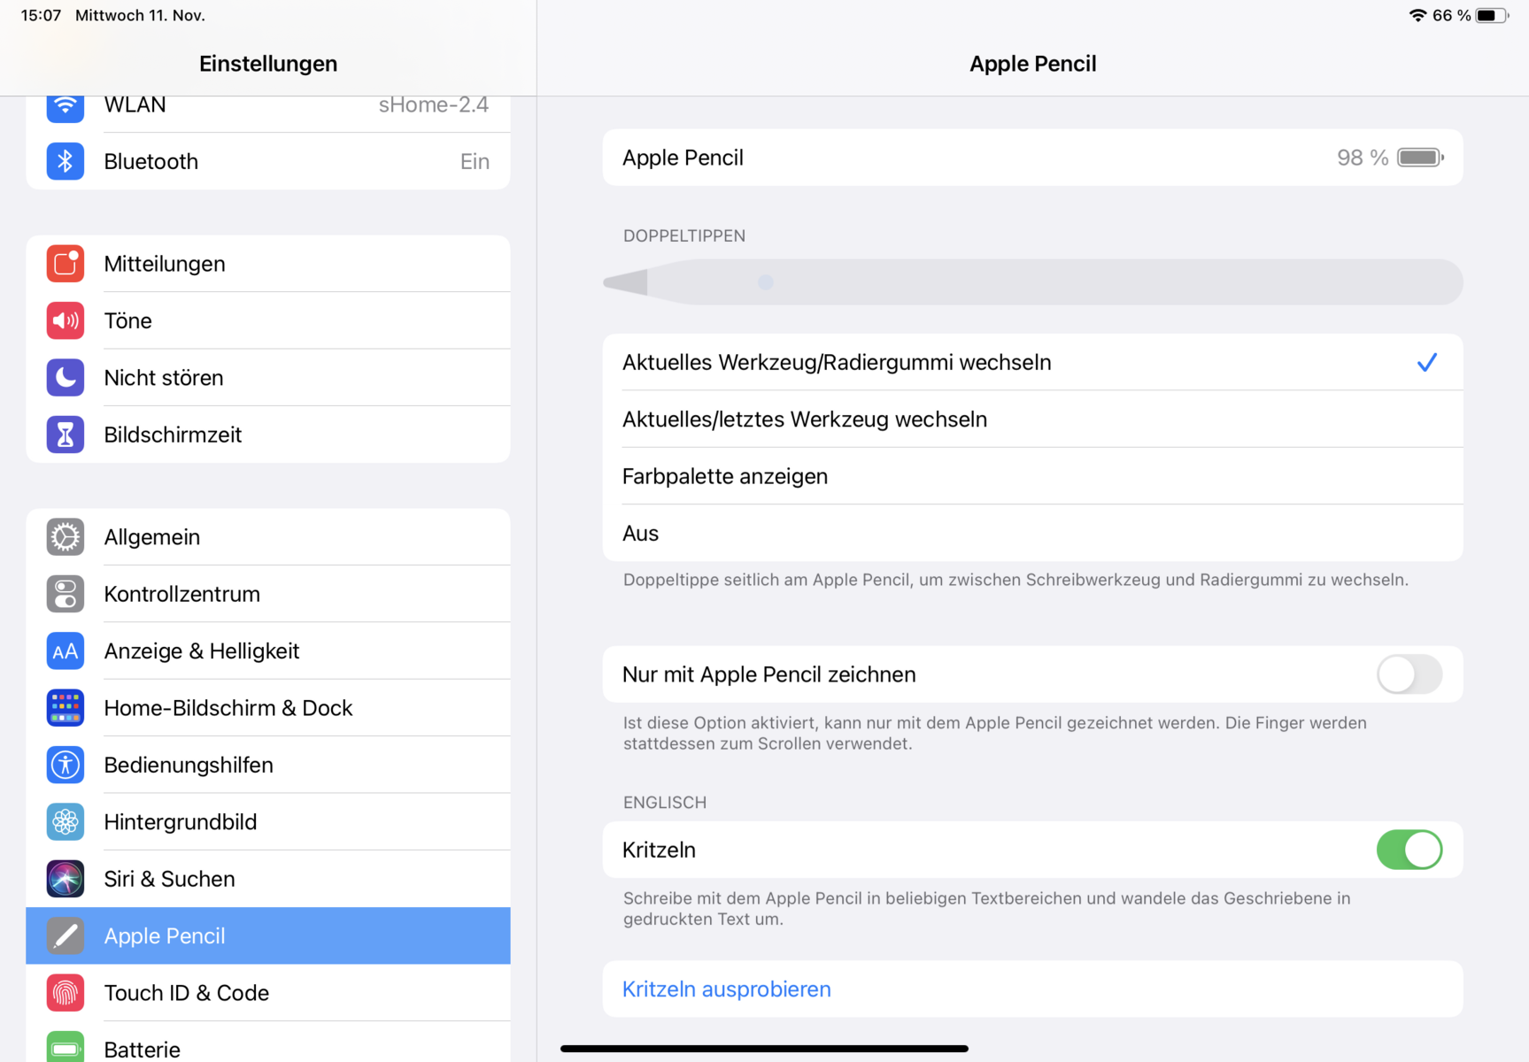The image size is (1529, 1062).
Task: Tap the 15:07 clock in status bar
Action: [41, 15]
